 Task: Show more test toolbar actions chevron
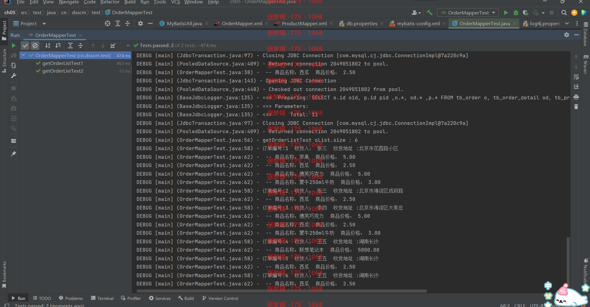click(128, 46)
